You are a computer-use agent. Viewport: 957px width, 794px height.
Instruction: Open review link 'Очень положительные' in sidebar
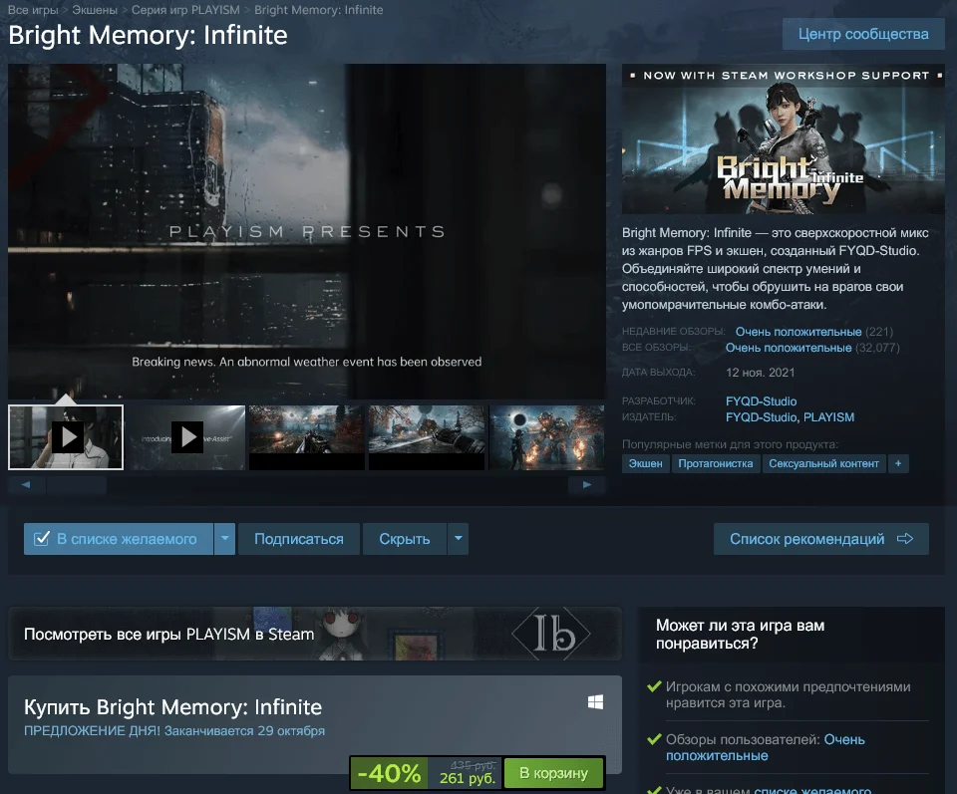click(x=766, y=747)
